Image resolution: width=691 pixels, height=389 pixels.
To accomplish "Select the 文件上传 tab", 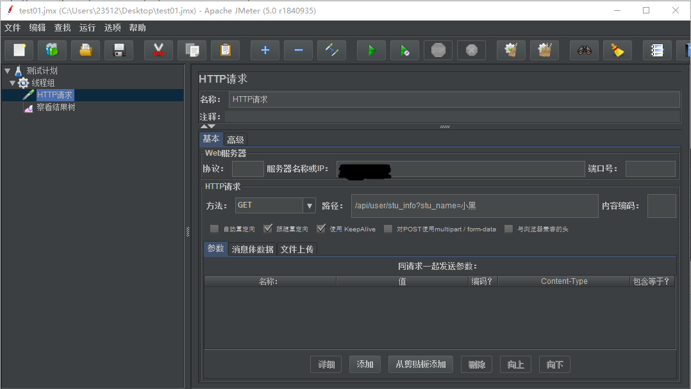I will [297, 249].
